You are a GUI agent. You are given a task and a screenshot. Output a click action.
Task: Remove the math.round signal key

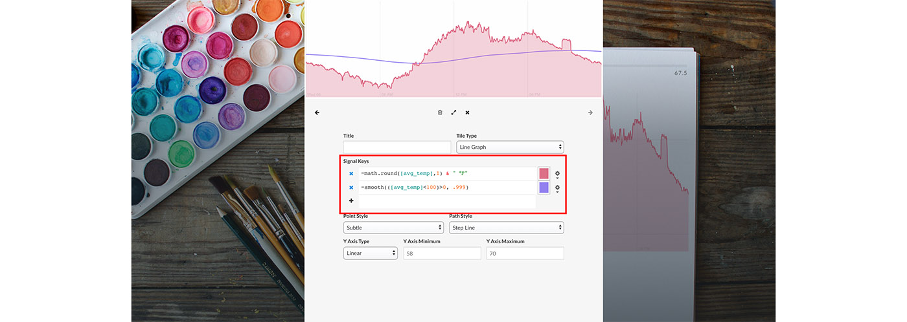[351, 174]
